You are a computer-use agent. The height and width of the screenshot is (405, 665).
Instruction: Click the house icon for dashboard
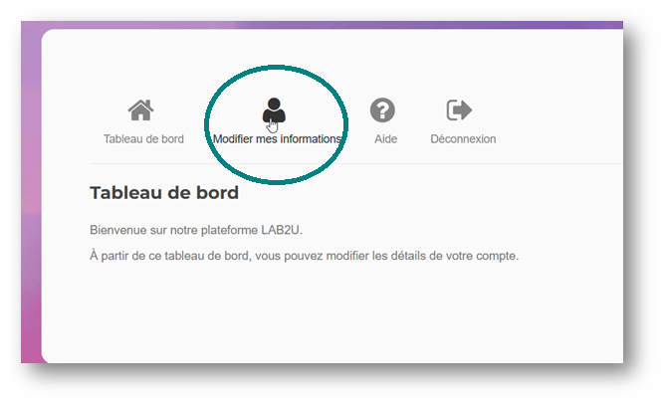[x=141, y=109]
